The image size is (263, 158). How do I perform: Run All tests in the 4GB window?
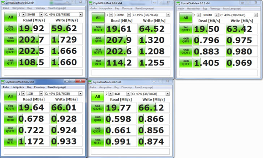click(x=98, y=96)
